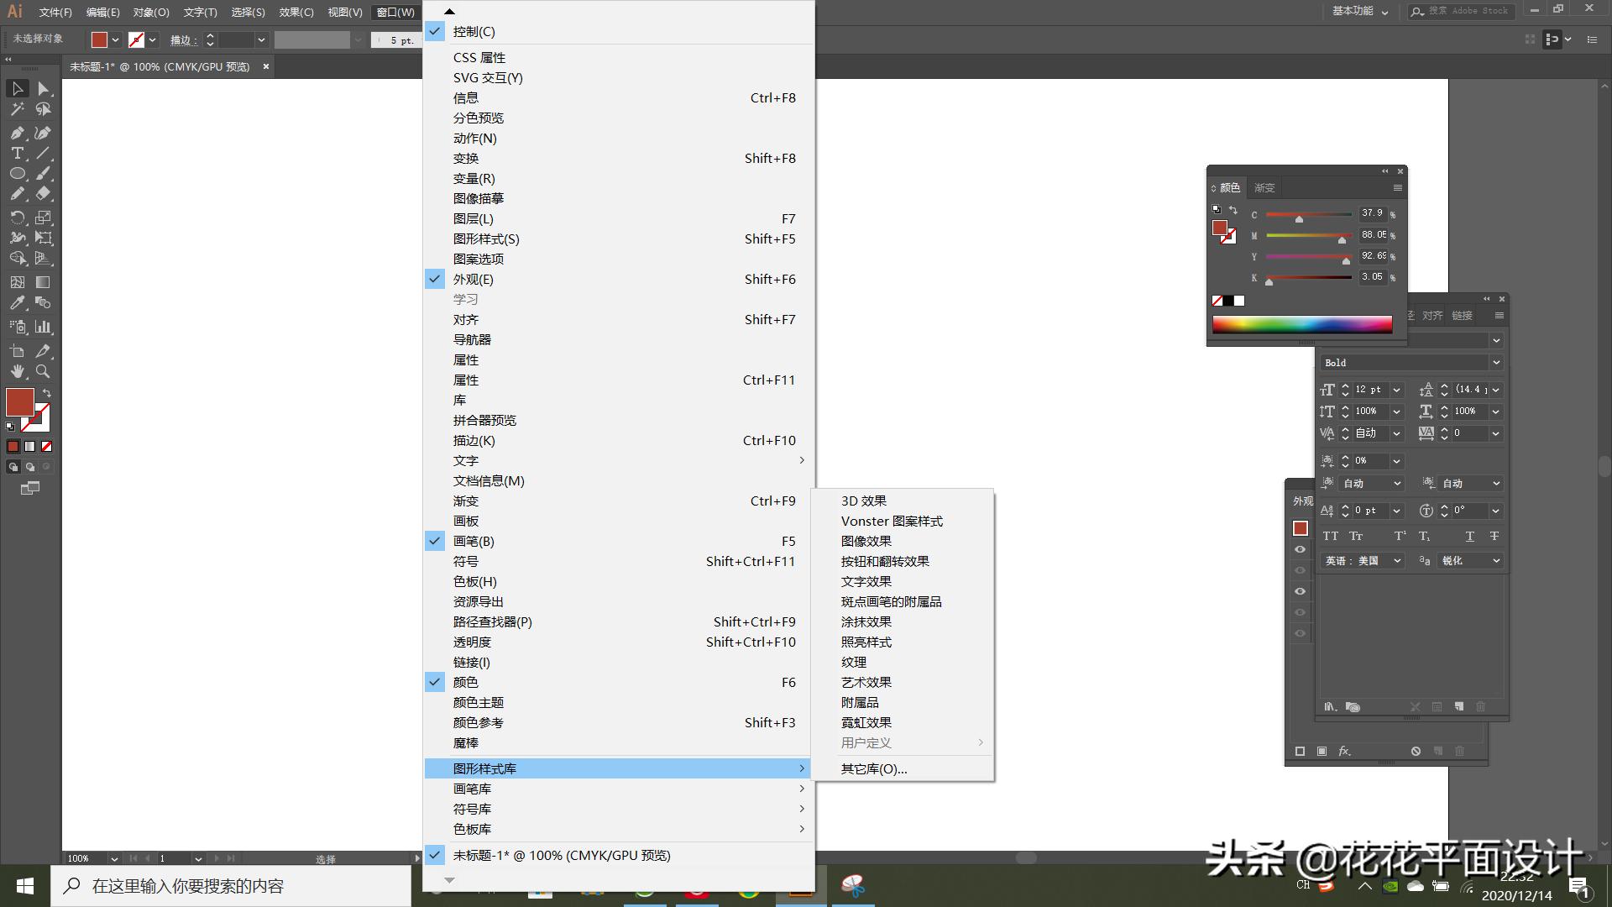
Task: Uncheck 画笔(B) to close the Brushes panel
Action: click(x=474, y=541)
